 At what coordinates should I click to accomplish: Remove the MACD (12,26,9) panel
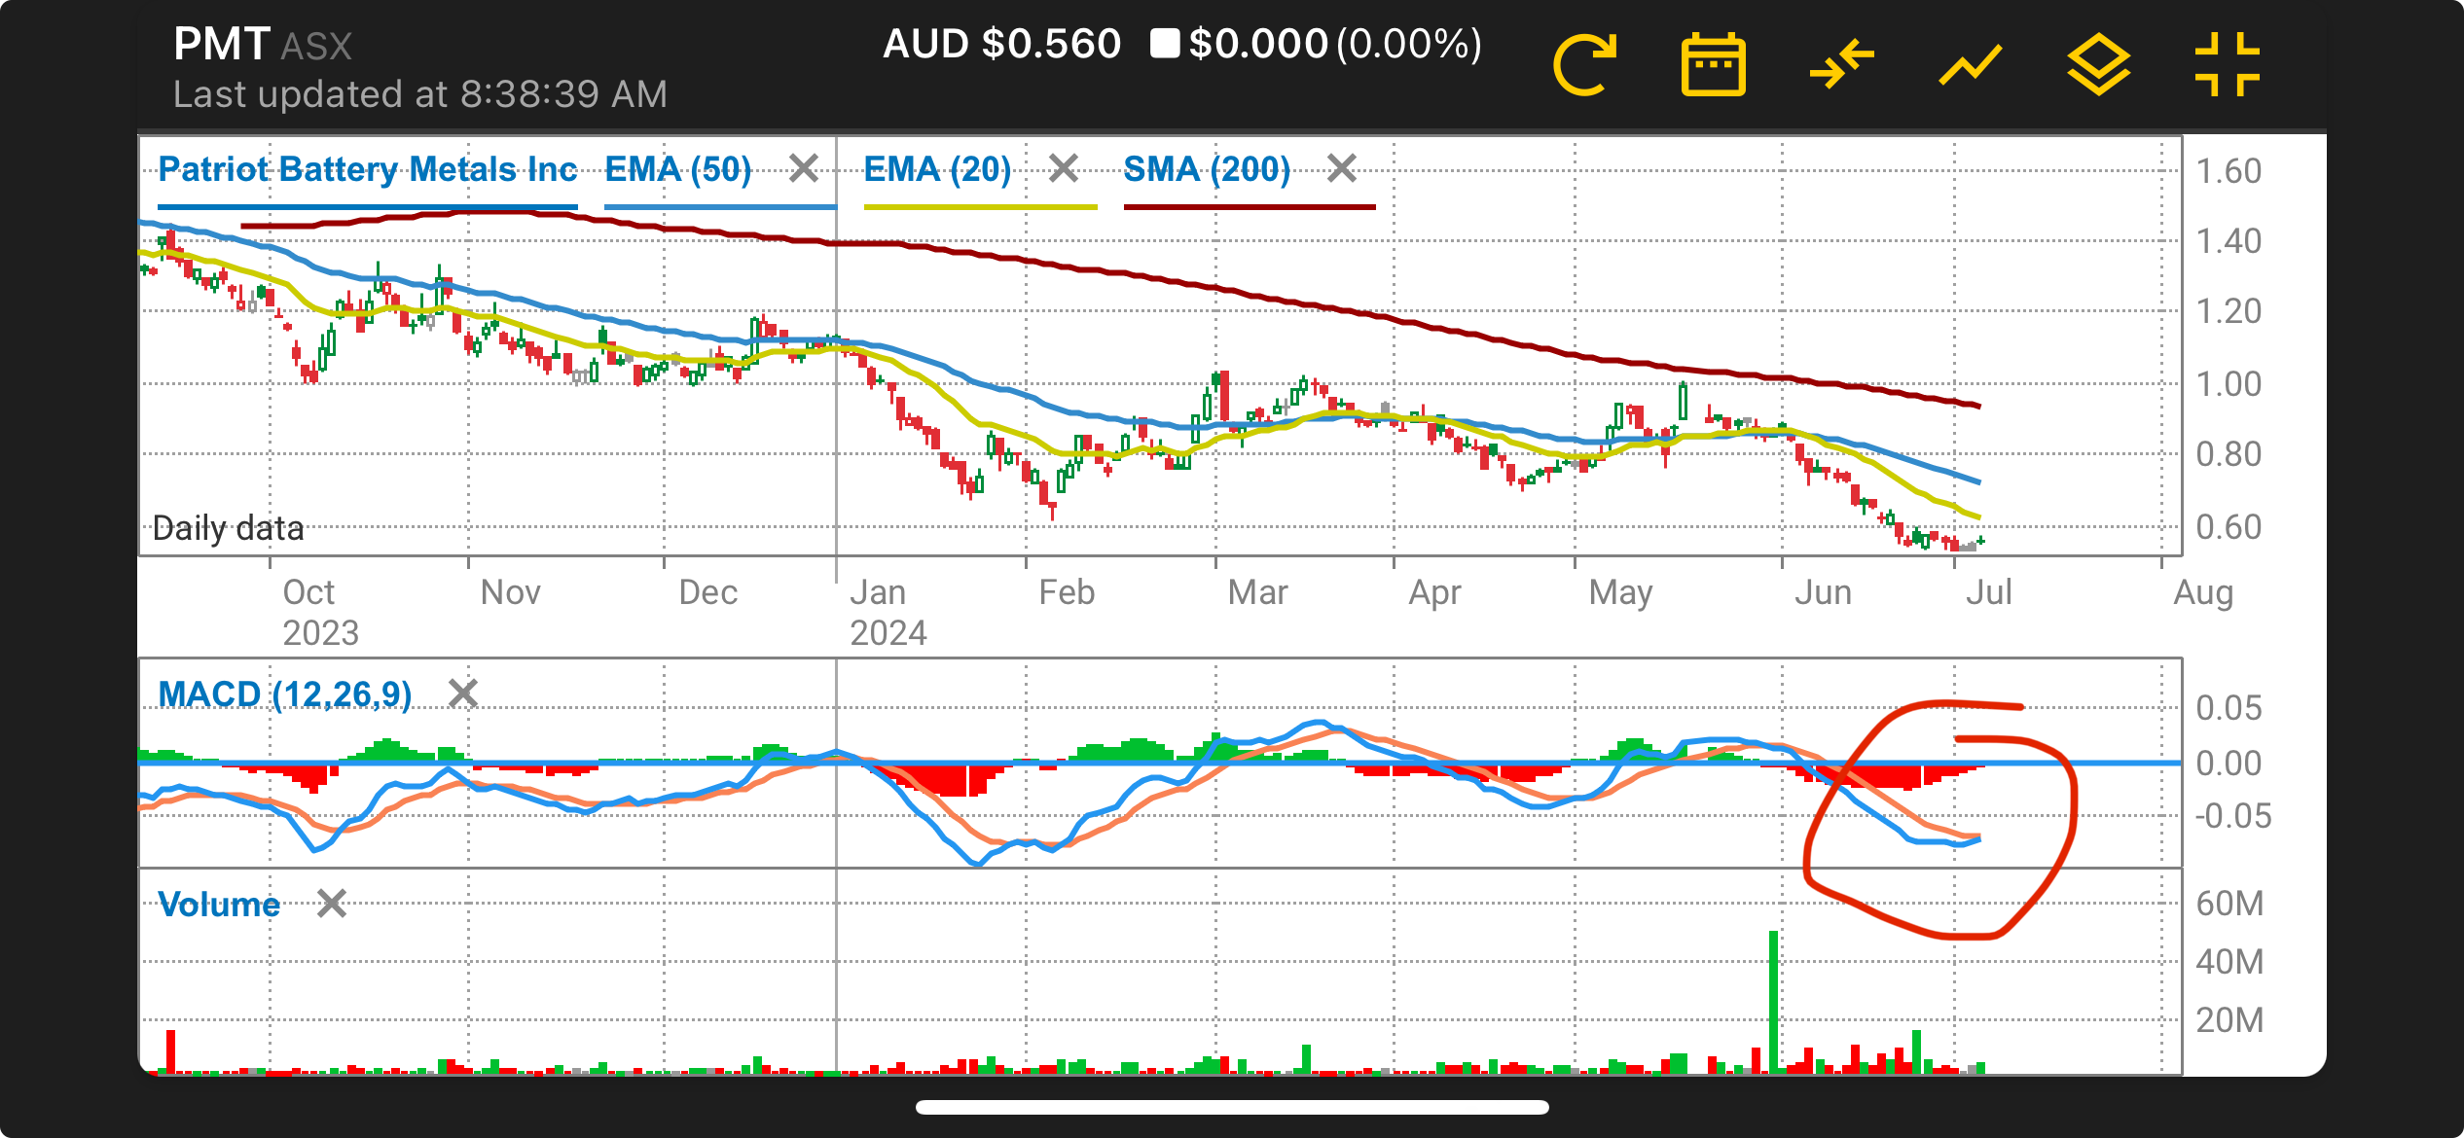pos(463,694)
